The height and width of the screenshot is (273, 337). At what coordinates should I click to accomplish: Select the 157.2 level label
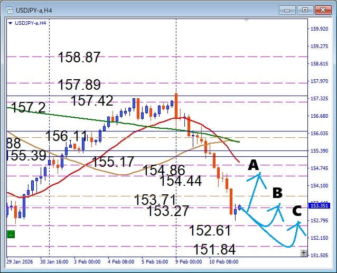click(28, 107)
